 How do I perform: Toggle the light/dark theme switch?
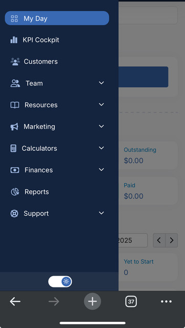60,281
